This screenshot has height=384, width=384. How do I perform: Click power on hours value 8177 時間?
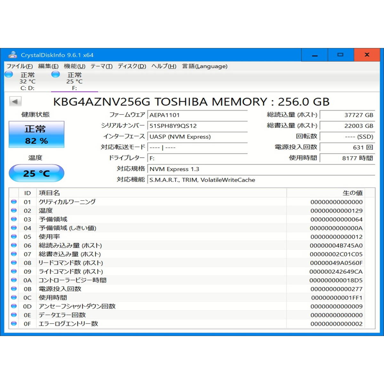click(348, 158)
